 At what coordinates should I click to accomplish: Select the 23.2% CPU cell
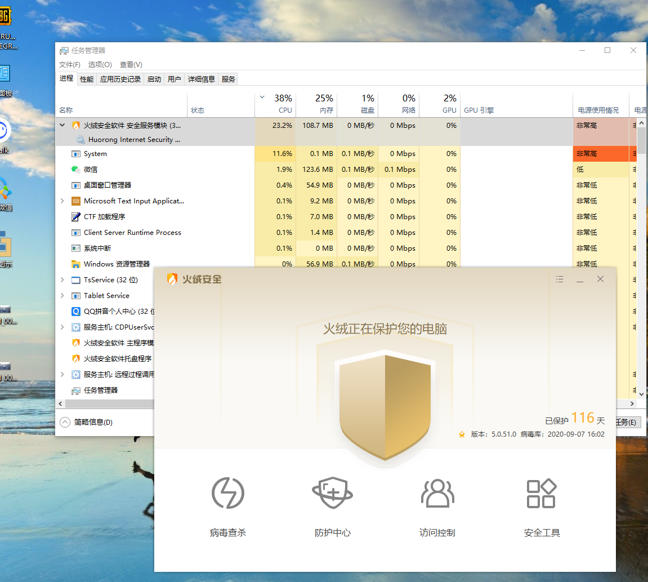(x=275, y=125)
